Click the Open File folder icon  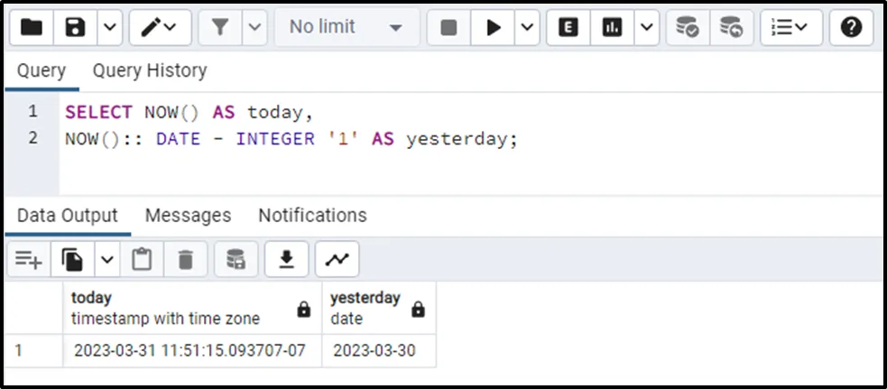coord(32,28)
